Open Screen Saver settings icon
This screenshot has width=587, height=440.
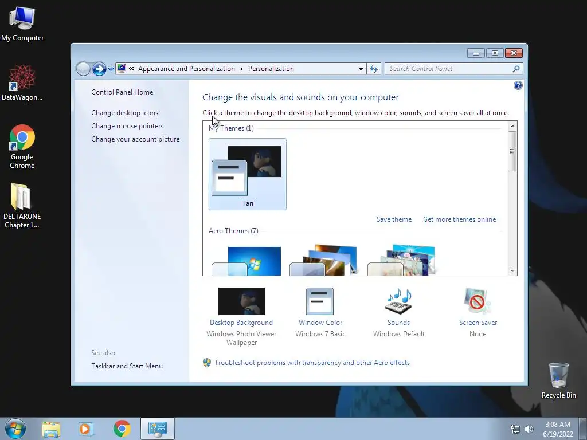click(x=478, y=301)
